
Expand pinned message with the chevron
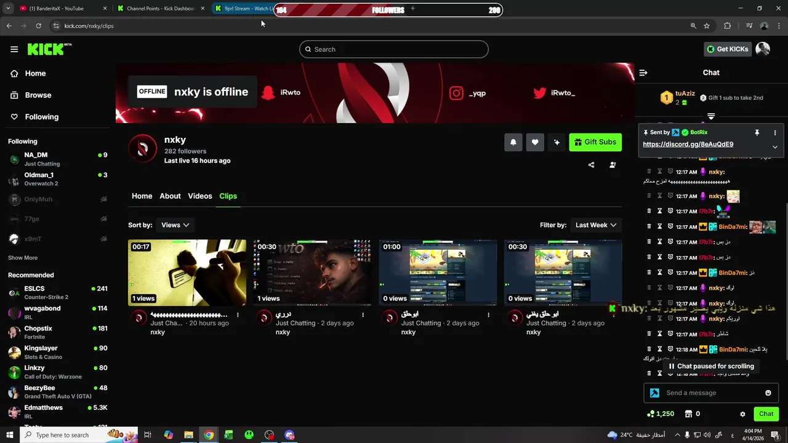(x=774, y=147)
